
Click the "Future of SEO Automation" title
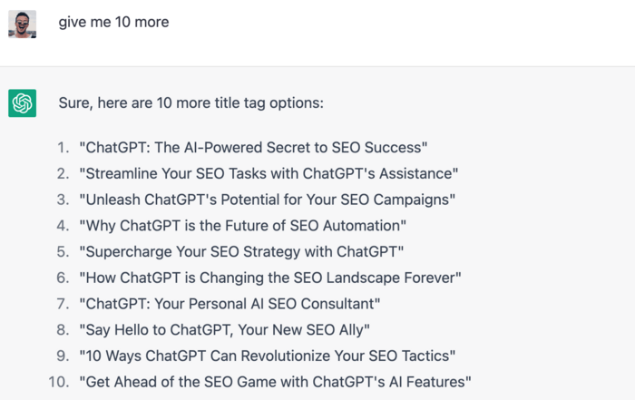pos(242,225)
